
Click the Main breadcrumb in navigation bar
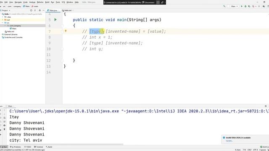[26, 6]
